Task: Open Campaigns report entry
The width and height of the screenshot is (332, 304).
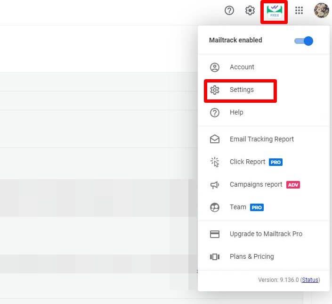Action: [x=264, y=184]
